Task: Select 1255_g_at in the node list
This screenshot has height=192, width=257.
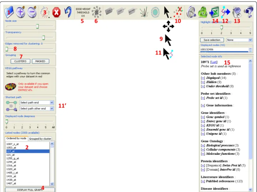Action: click(28, 159)
